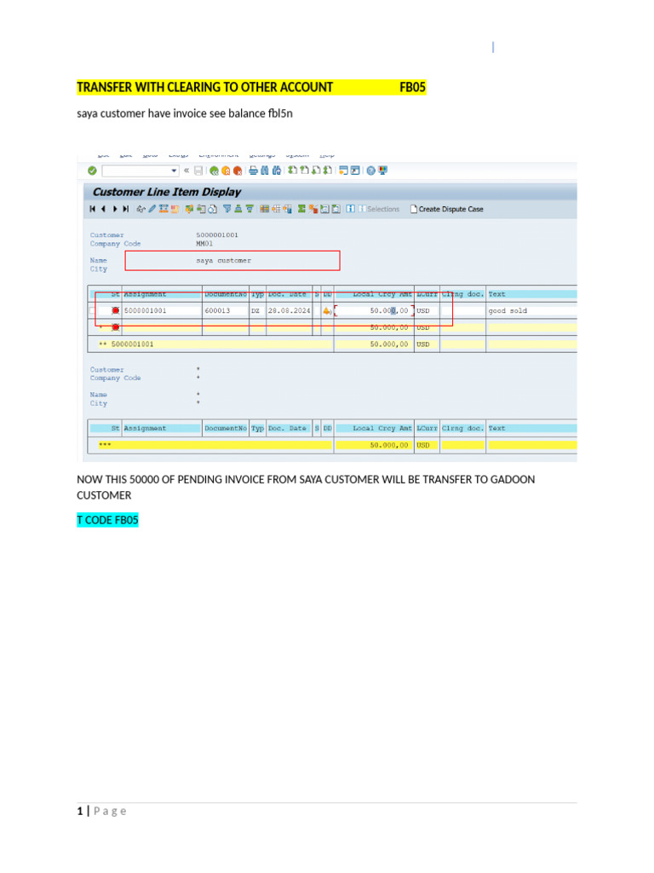The image size is (654, 873).
Task: Click DocumentNo column header in lower table
Action: [225, 428]
